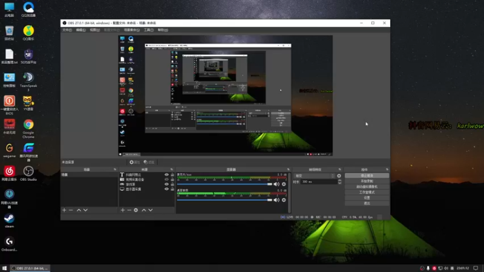Open the 麦克风/Aux channel gear settings
Image resolution: width=484 pixels, height=272 pixels.
click(284, 184)
